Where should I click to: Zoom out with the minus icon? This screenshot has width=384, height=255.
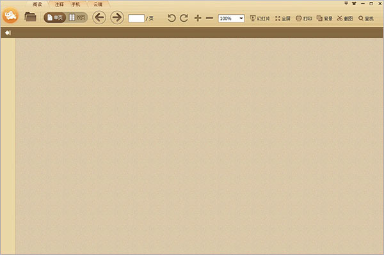point(209,18)
